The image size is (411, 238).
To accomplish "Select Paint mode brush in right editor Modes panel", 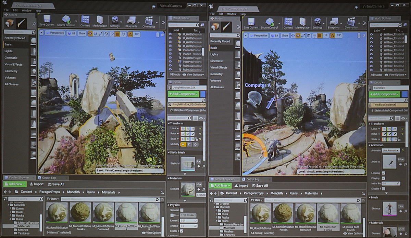I will tap(226, 26).
